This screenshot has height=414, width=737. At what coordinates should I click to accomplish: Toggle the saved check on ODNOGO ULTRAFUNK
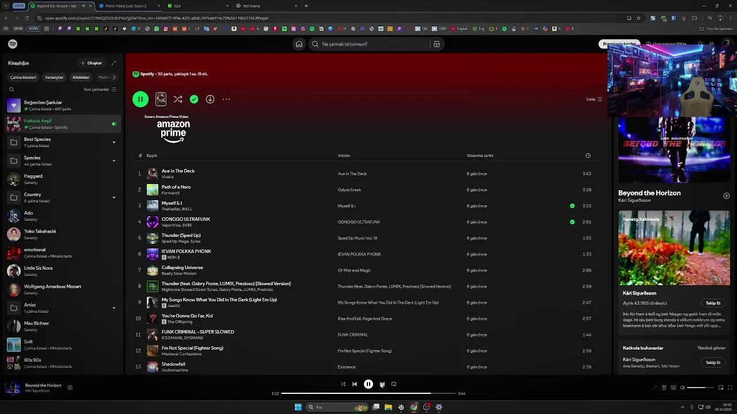point(572,222)
